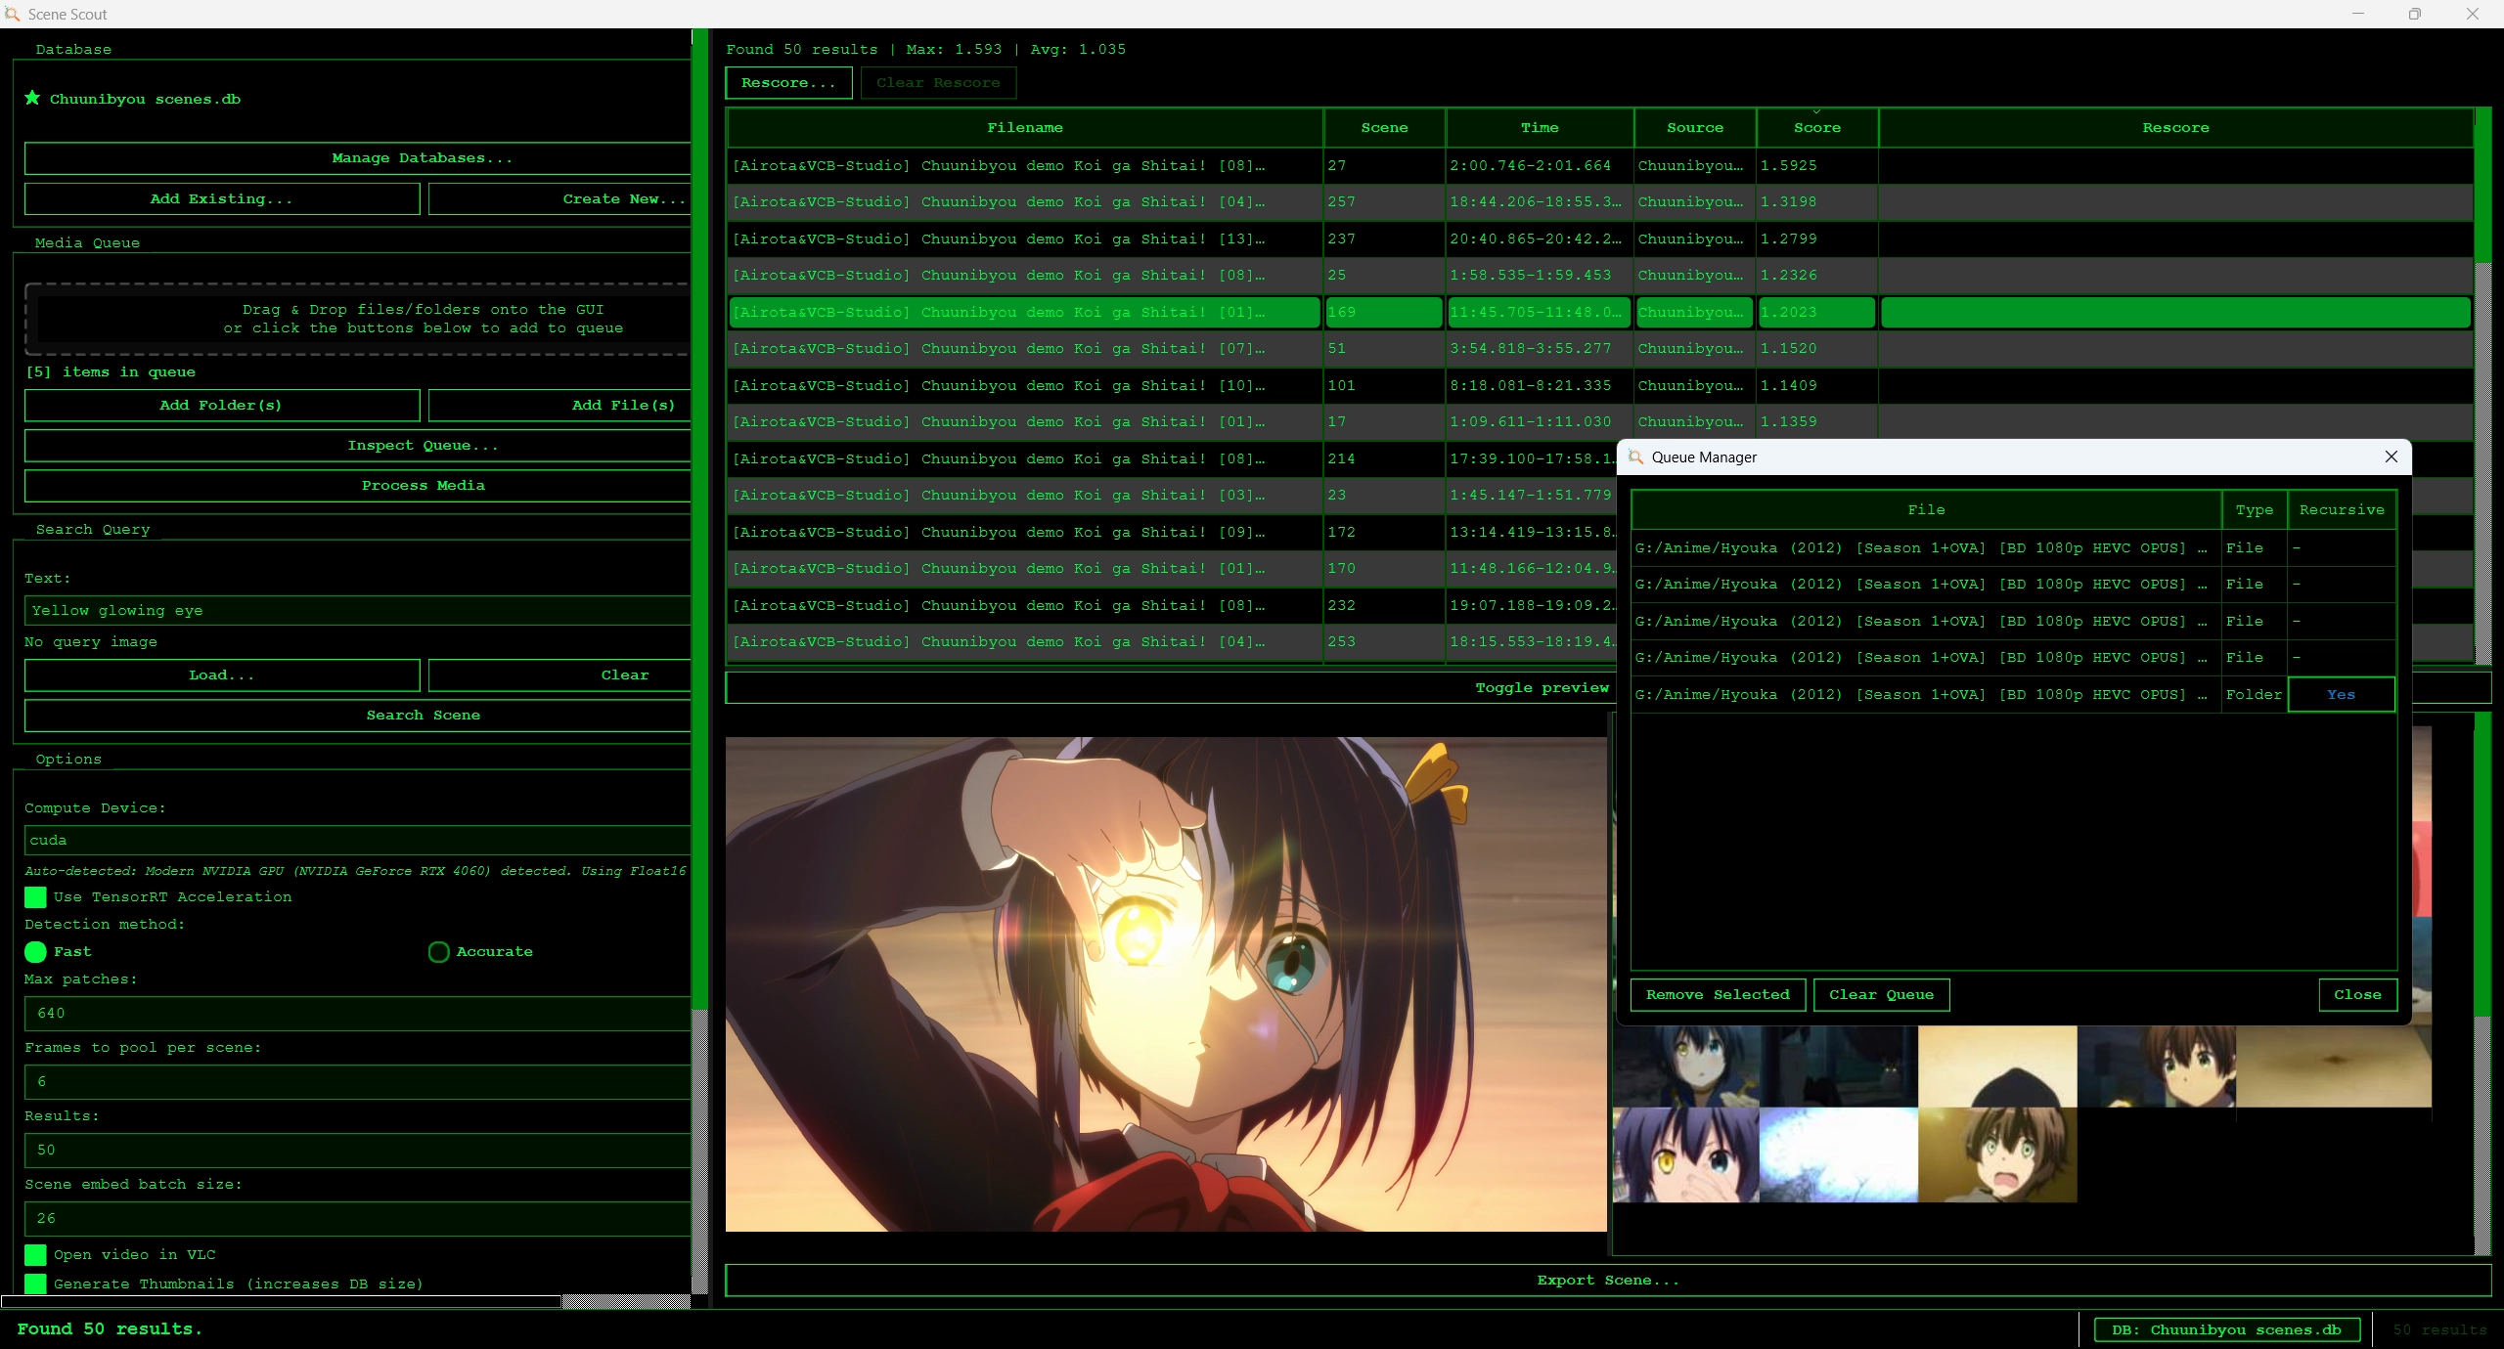2504x1349 pixels.
Task: Click the Queue Manager File column header
Action: pos(1926,510)
